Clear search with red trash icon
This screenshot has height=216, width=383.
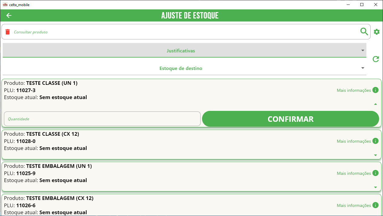[x=8, y=32]
